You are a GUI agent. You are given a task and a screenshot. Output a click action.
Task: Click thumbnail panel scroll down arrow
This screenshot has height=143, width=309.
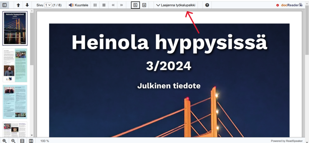(x=32, y=135)
